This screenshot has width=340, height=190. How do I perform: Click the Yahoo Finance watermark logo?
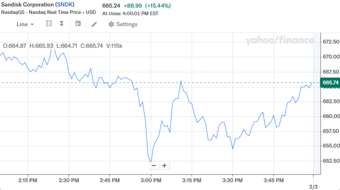click(x=279, y=41)
